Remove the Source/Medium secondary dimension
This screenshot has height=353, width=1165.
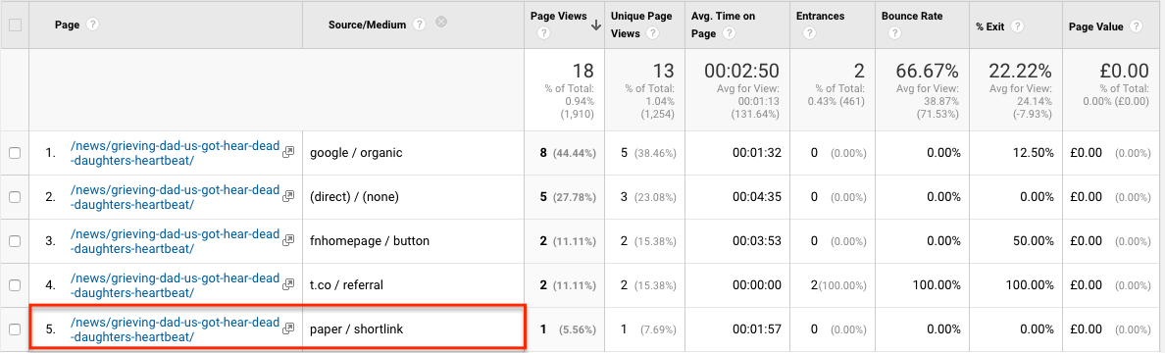click(440, 23)
